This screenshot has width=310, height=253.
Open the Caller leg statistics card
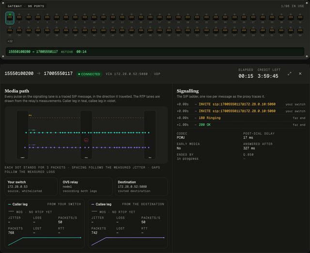pyautogui.click(x=45, y=224)
